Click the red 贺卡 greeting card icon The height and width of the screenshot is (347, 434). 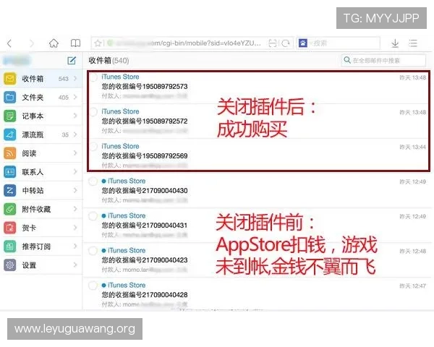click(x=9, y=228)
